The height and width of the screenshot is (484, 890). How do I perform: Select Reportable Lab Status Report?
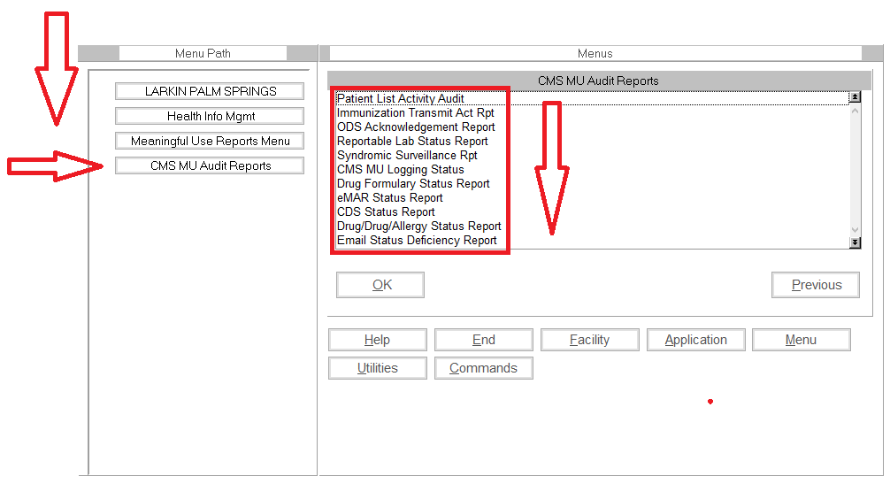(412, 142)
